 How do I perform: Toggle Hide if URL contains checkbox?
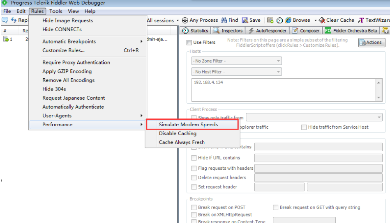tap(194, 158)
